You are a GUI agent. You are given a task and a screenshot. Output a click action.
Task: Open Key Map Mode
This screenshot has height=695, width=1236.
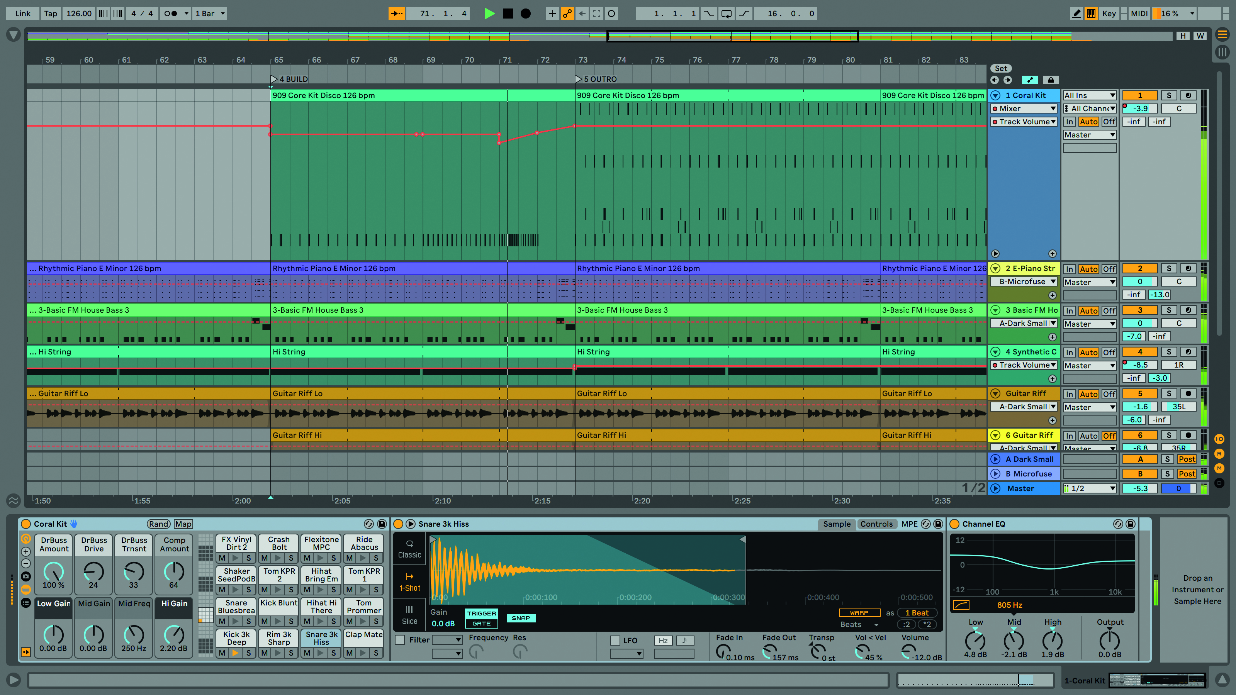point(1109,14)
